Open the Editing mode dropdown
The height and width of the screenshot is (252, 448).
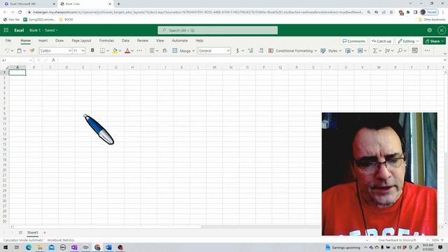pos(408,41)
